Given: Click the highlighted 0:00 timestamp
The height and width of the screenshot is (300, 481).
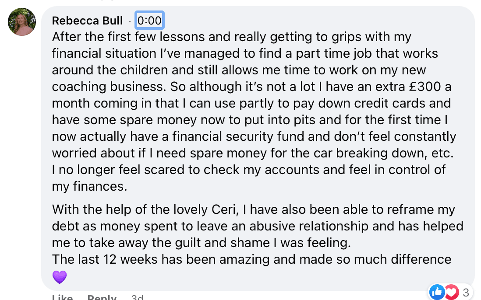Looking at the screenshot, I should click(x=149, y=21).
